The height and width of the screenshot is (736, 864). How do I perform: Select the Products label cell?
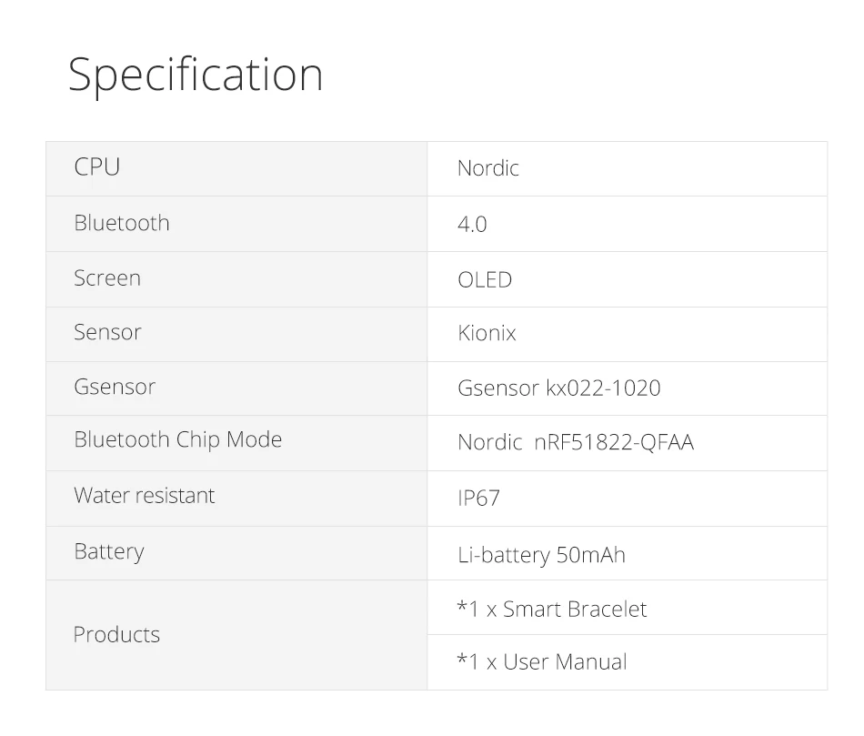116,635
